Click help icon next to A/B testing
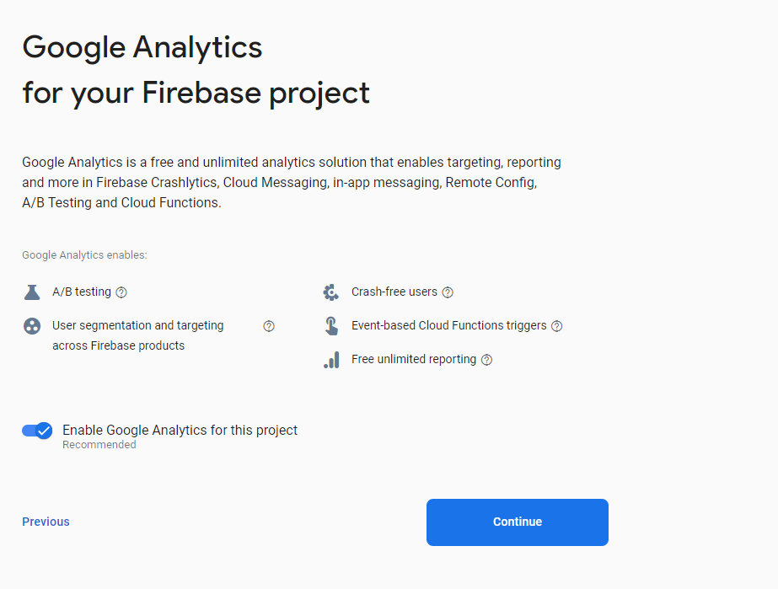This screenshot has width=778, height=589. pos(121,292)
